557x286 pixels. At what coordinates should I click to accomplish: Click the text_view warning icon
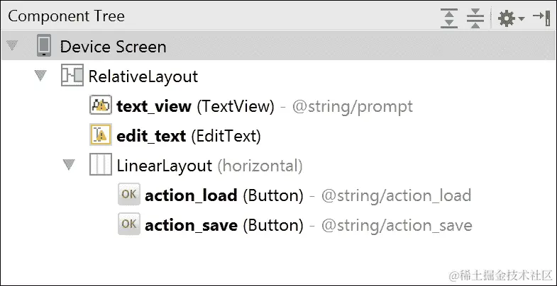click(x=101, y=106)
